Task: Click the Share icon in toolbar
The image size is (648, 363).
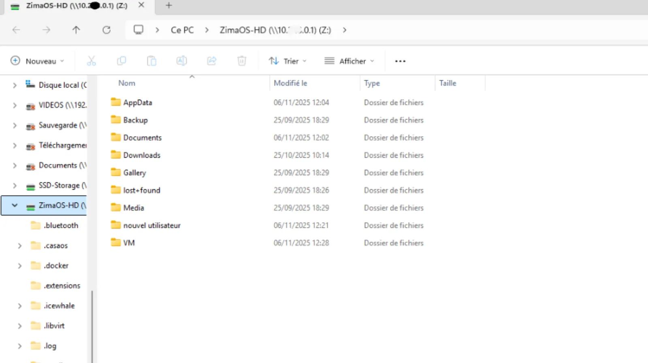Action: pyautogui.click(x=211, y=61)
